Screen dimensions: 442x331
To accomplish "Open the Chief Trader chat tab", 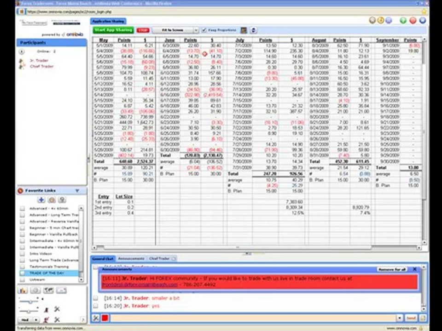I will 161,258.
